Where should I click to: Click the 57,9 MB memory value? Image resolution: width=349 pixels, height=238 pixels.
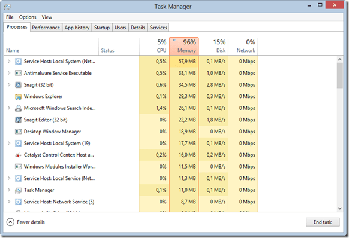click(x=187, y=62)
